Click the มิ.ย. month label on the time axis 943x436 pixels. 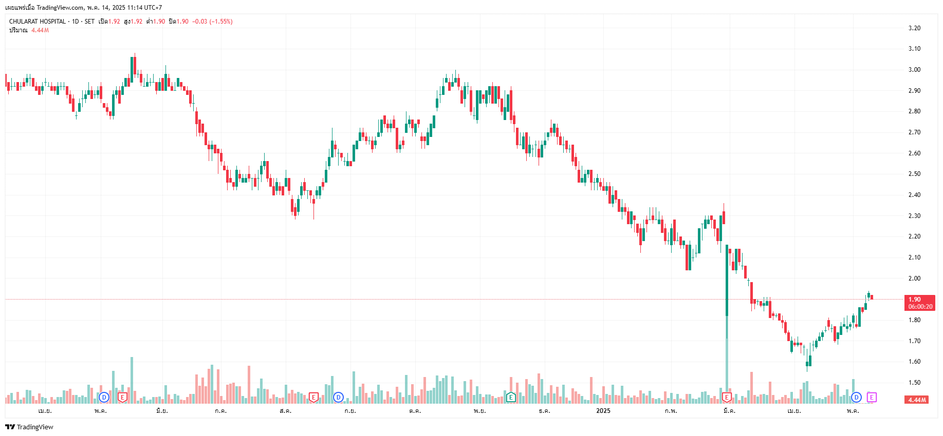[162, 411]
